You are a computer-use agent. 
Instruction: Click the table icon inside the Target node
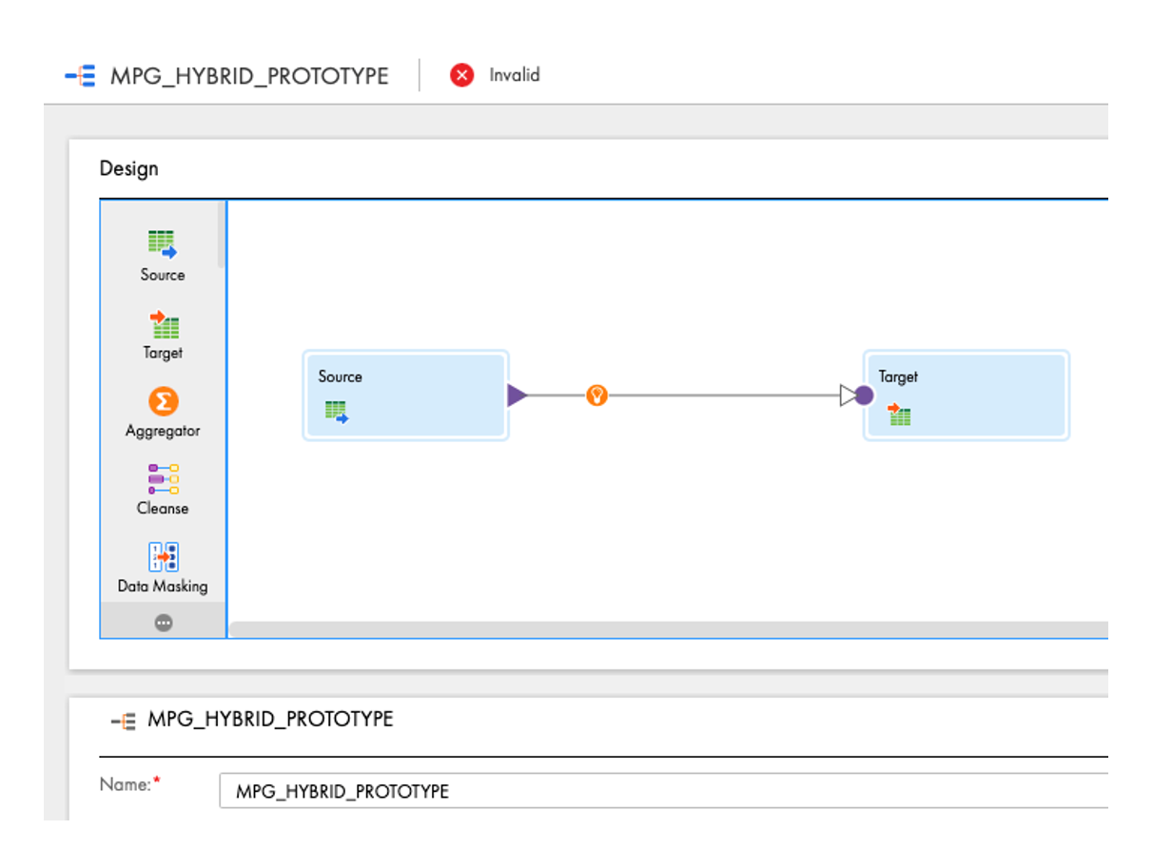pyautogui.click(x=900, y=414)
